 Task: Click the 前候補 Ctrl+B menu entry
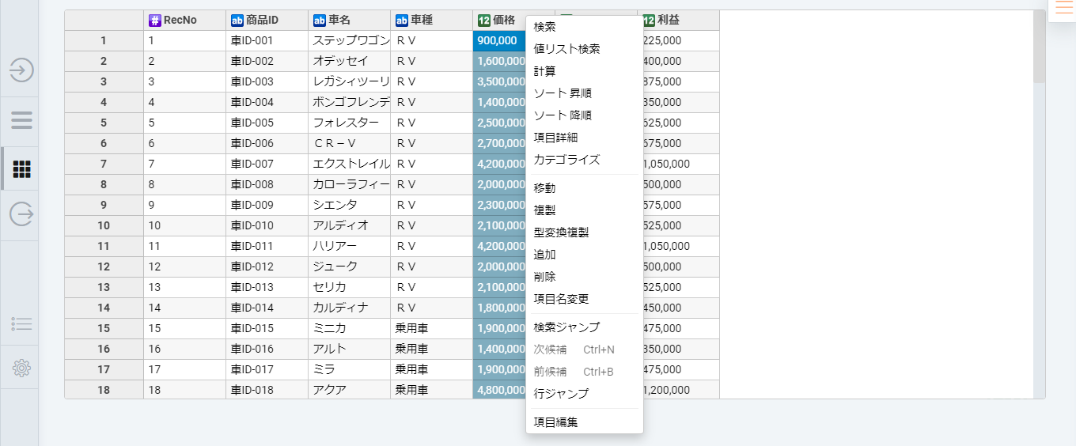point(585,372)
